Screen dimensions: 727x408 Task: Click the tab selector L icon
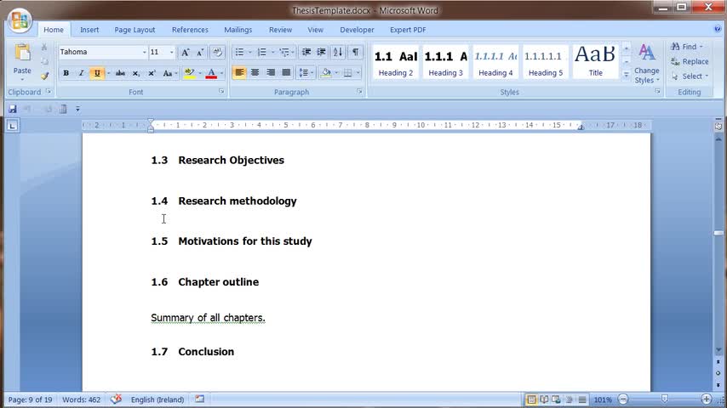tap(13, 126)
